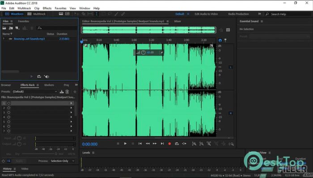Click the Rewind button

pos(148,143)
